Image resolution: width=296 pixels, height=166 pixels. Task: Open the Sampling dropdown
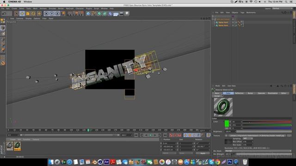[248, 138]
